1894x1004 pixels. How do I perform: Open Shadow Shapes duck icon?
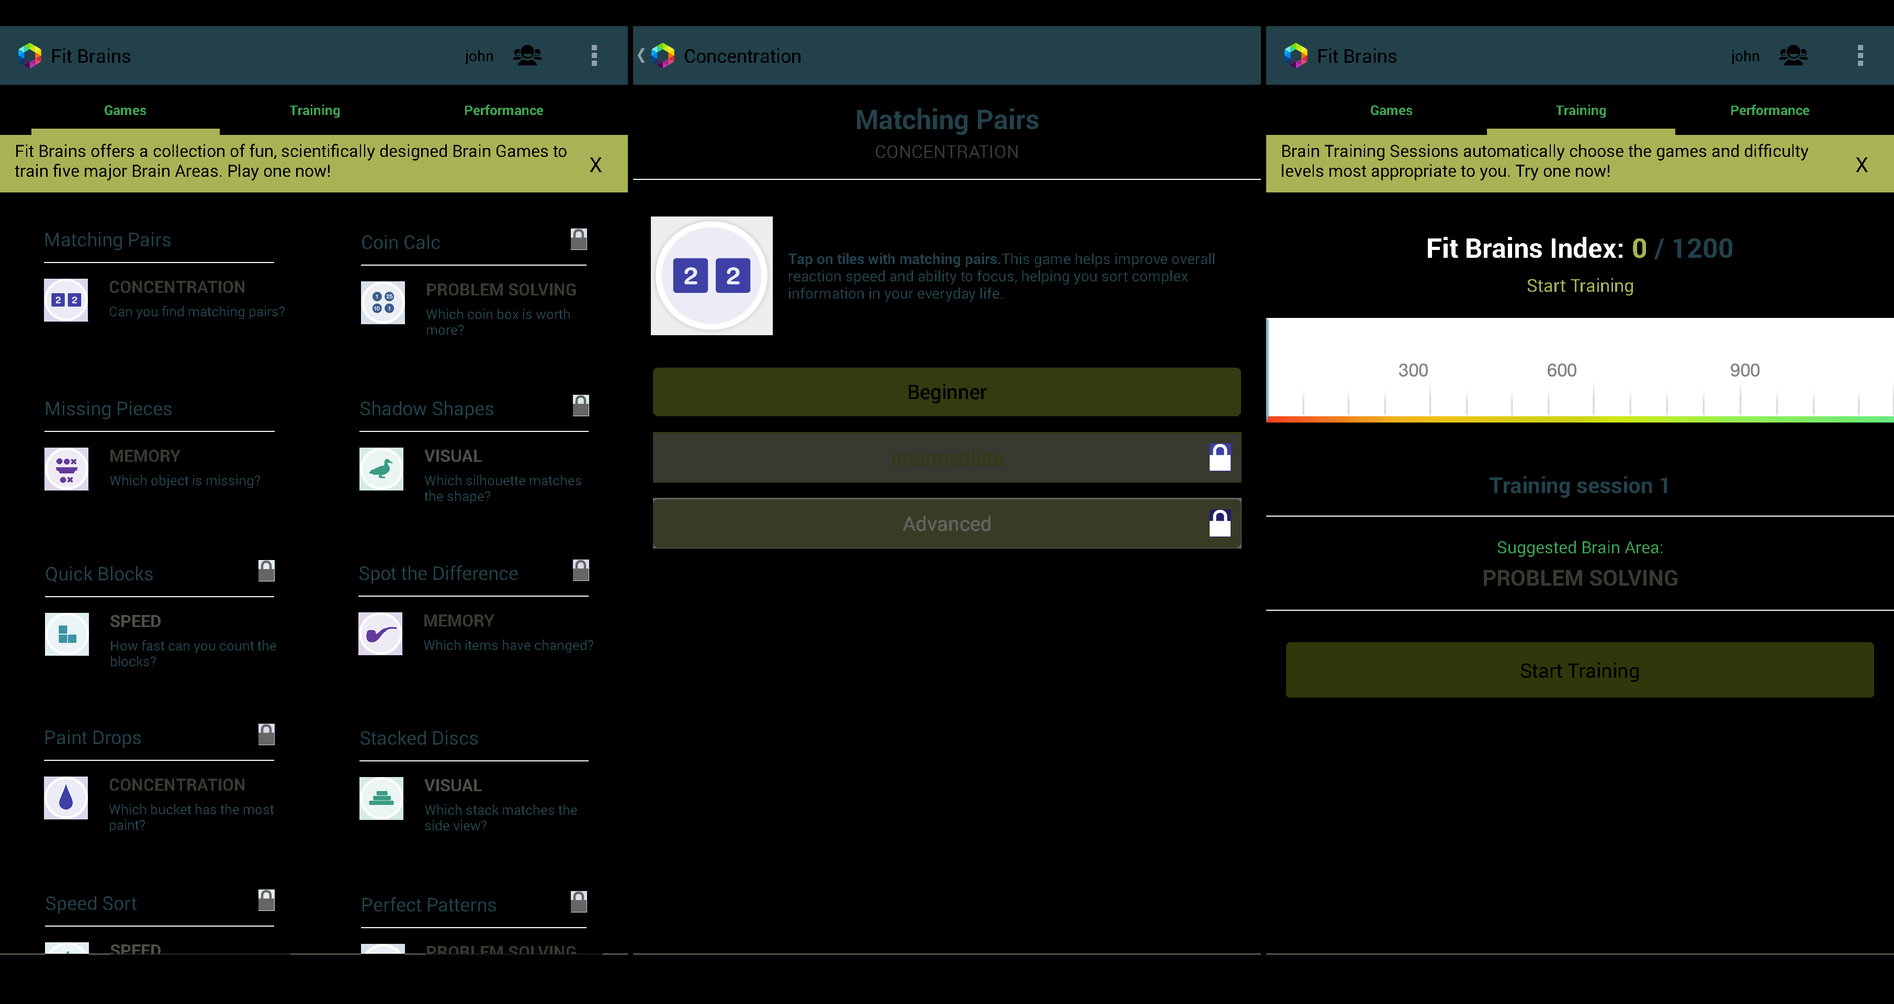[x=381, y=469]
